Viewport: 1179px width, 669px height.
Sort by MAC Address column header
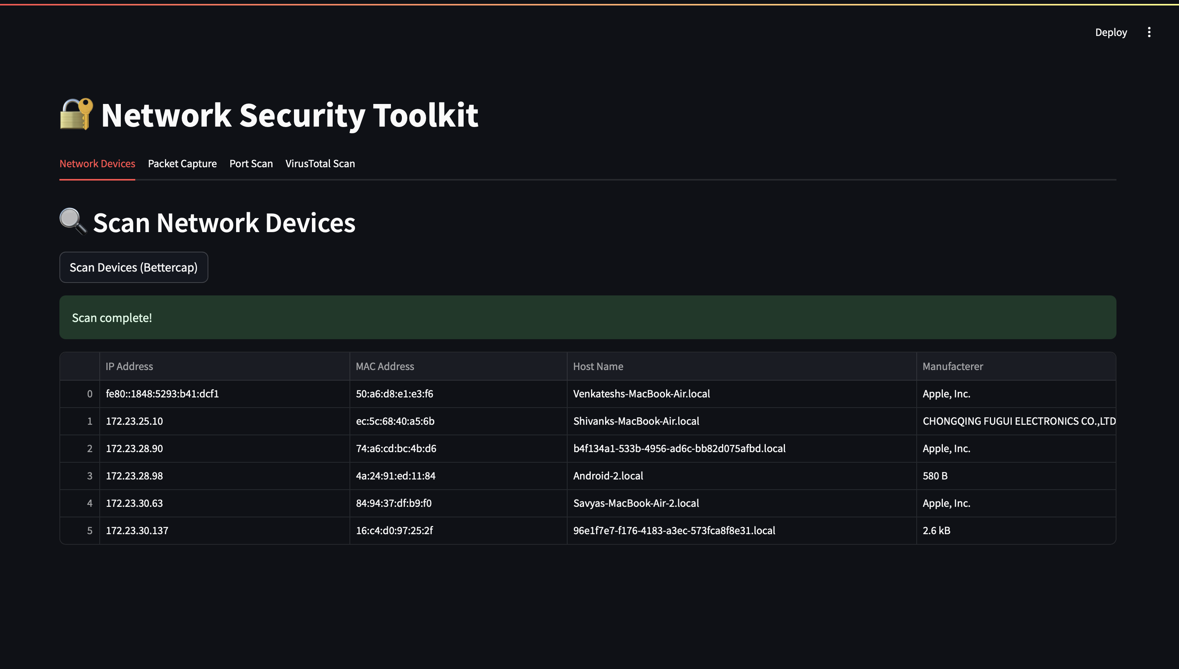[x=385, y=366]
